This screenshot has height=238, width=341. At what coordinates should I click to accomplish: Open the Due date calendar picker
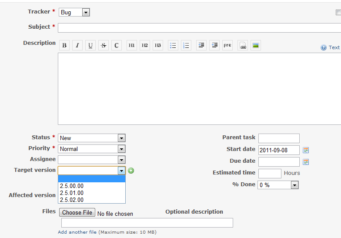[306, 162]
